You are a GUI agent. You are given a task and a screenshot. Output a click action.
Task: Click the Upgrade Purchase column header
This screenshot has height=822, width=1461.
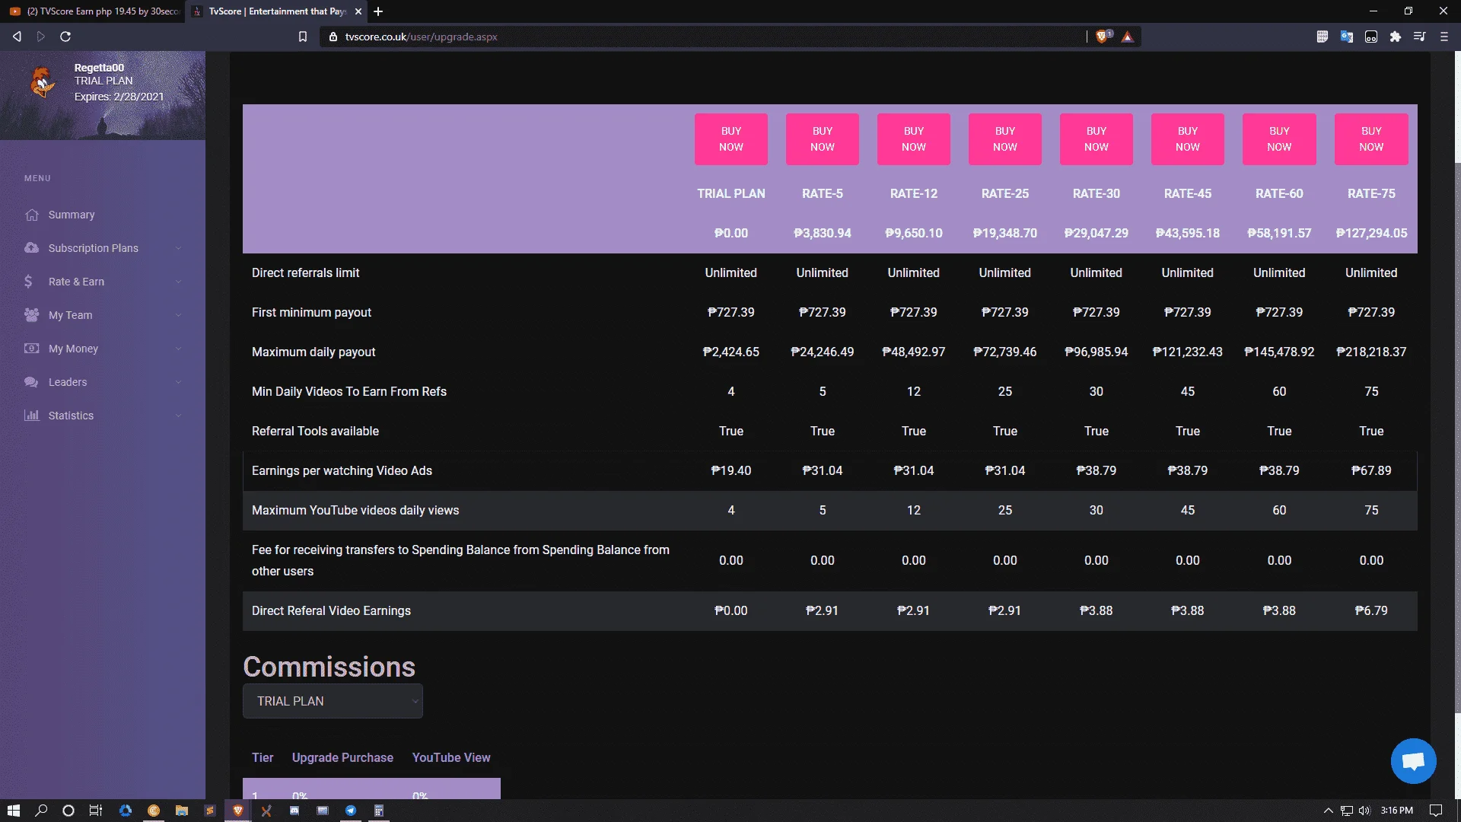point(342,758)
